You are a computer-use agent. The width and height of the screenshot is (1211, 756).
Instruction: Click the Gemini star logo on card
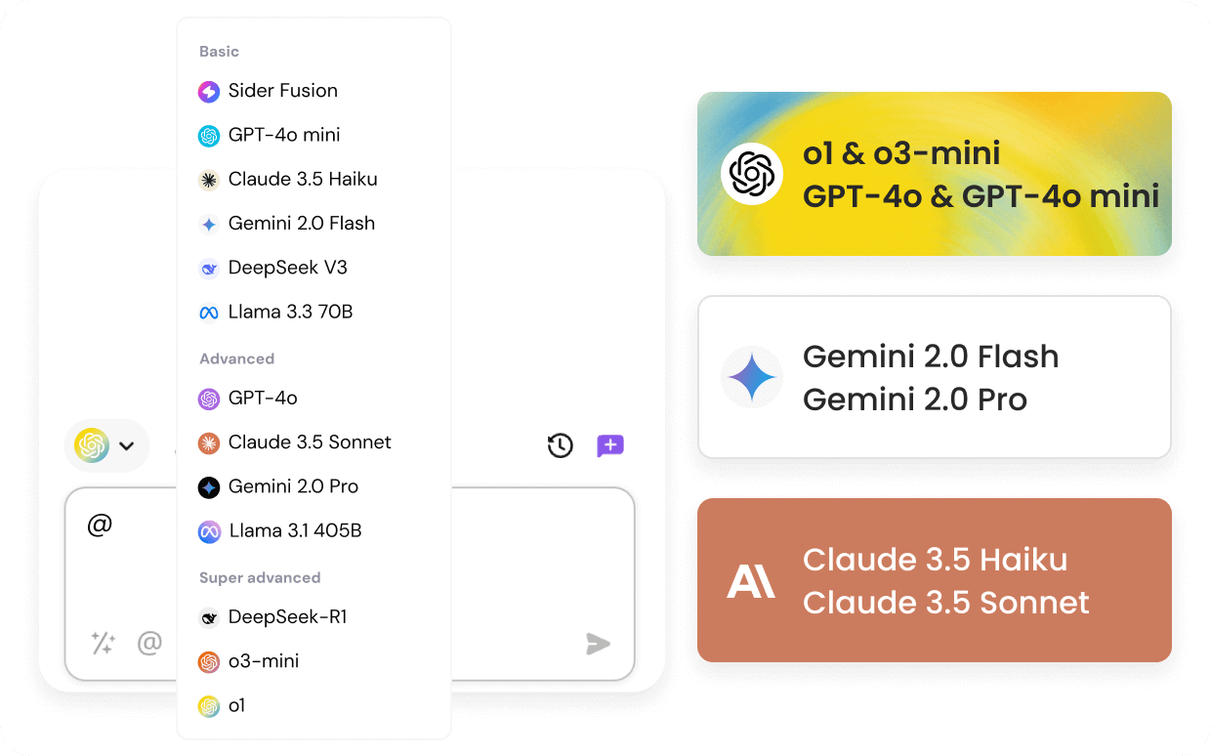[752, 378]
